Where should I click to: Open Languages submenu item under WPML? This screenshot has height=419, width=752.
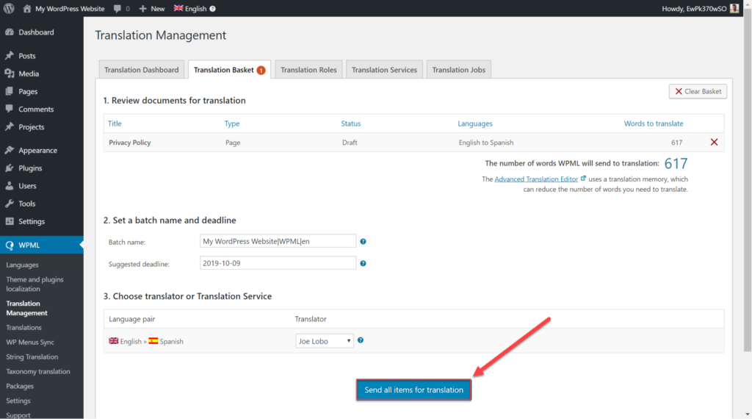pyautogui.click(x=22, y=265)
